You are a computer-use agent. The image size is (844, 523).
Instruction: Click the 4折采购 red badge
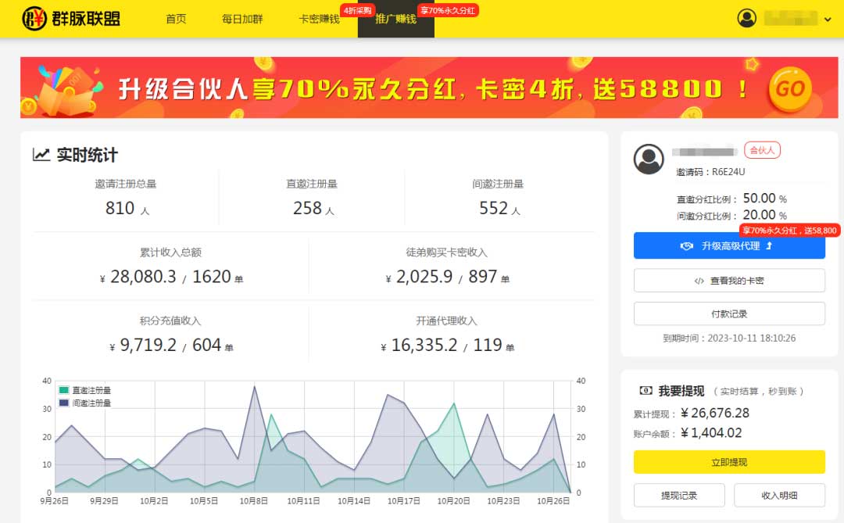click(357, 10)
